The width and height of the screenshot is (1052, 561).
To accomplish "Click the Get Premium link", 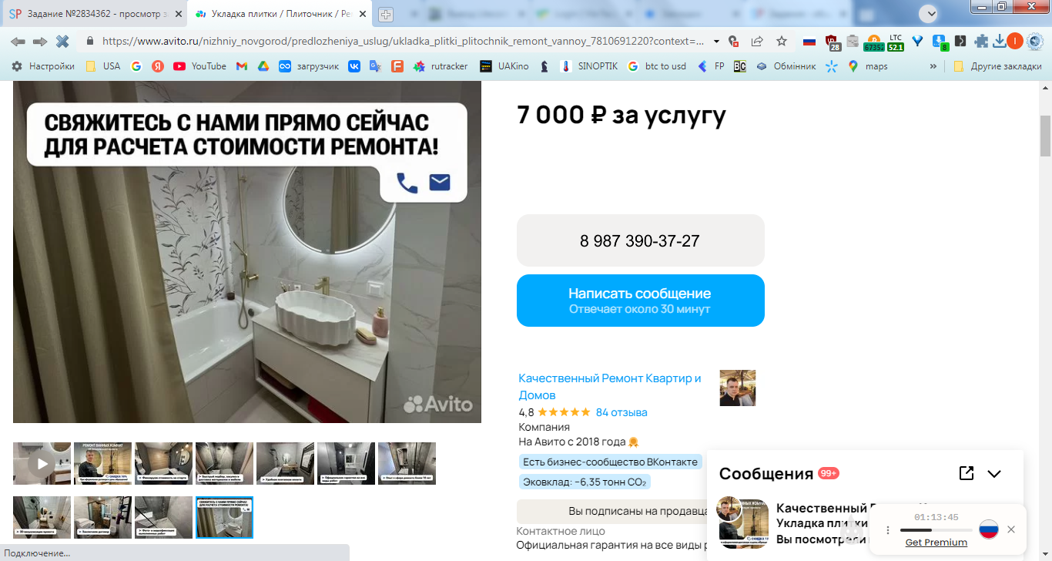I will [x=936, y=543].
